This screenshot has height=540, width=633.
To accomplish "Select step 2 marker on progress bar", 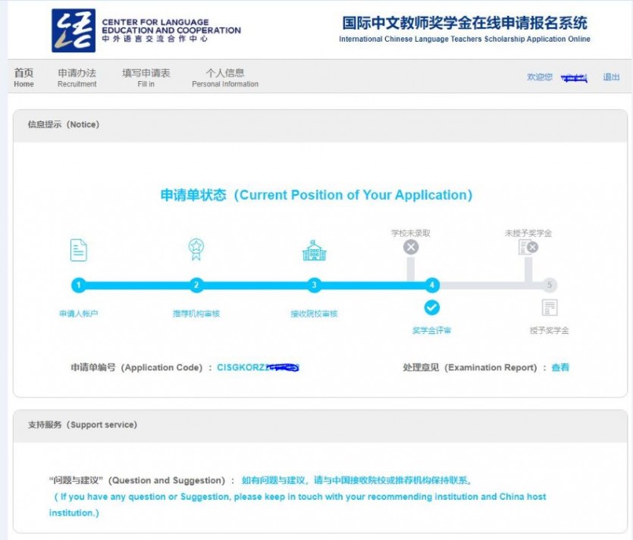I will [196, 285].
